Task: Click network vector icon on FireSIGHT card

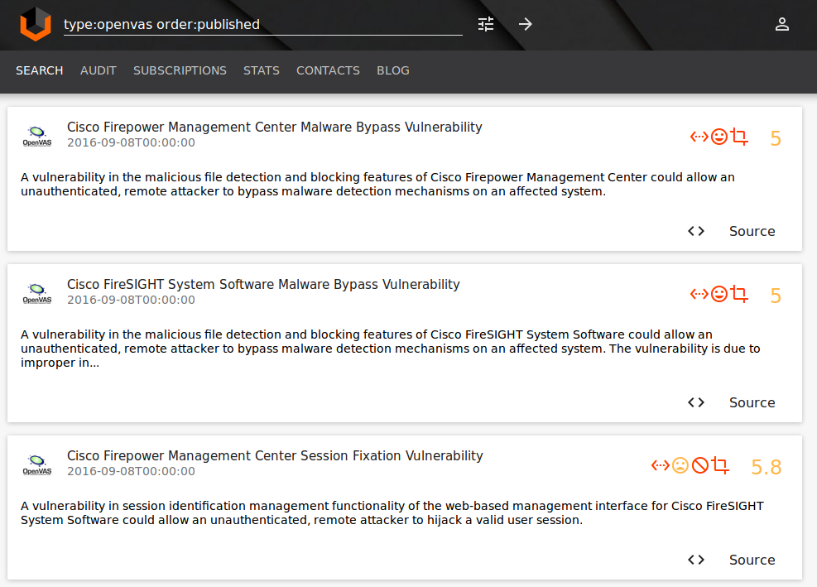Action: click(699, 295)
